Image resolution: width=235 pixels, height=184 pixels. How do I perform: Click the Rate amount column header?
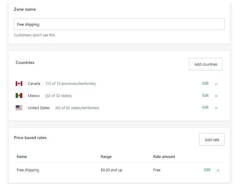(164, 157)
